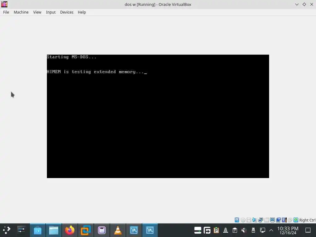Viewport: 316px width, 237px height.
Task: Click the yellow P clipboard tray icon
Action: [x=216, y=230]
